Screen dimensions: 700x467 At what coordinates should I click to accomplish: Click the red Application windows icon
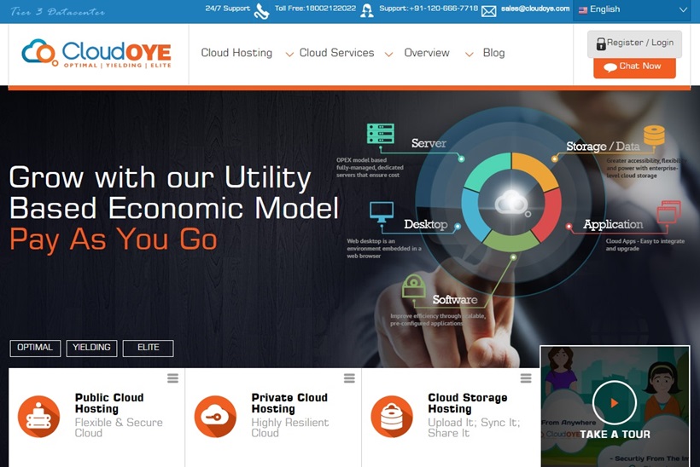[x=668, y=211]
